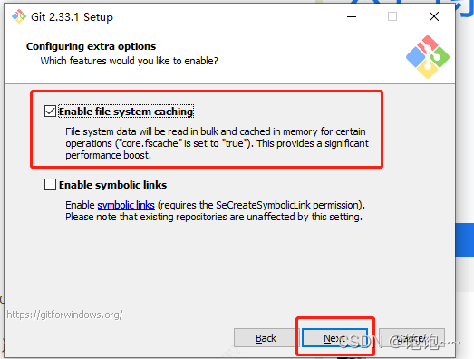Cancel the Git installation
Image resolution: width=474 pixels, height=359 pixels.
coord(411,338)
